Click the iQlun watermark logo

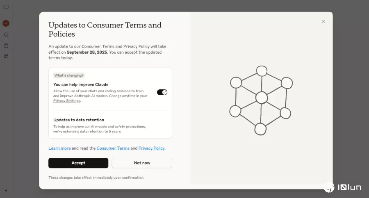coord(343,187)
